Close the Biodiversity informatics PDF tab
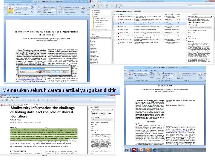The height and width of the screenshot is (161, 215). click(x=37, y=105)
